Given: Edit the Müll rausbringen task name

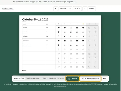Looking at the screenshot, I should point(34,41).
